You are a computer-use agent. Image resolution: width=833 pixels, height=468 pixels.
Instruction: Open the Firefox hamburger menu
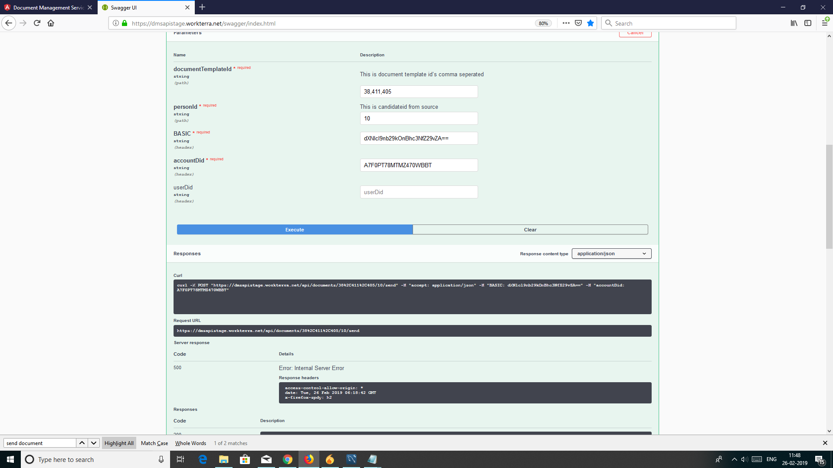click(x=824, y=23)
